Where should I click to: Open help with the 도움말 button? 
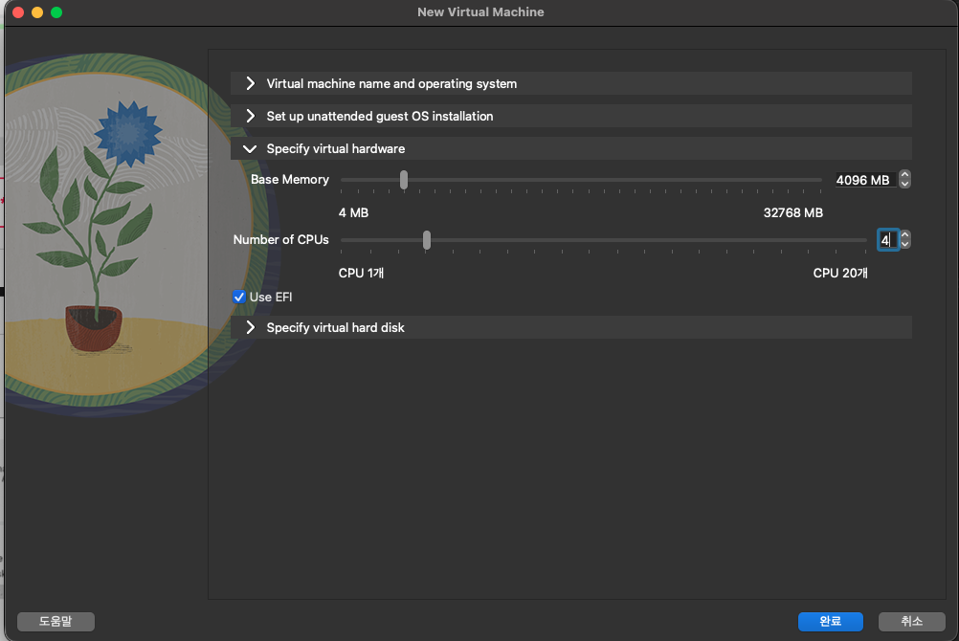[56, 622]
